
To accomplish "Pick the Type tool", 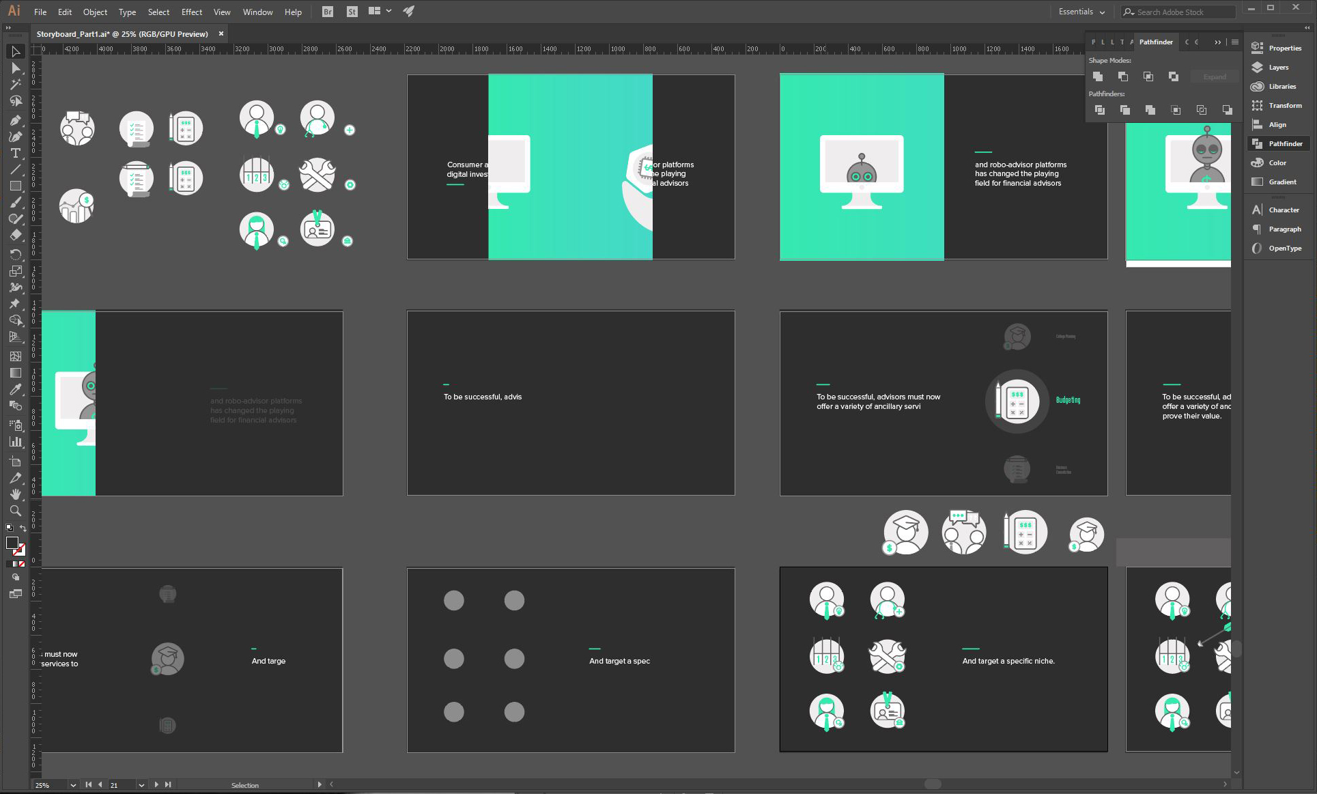I will (x=16, y=153).
